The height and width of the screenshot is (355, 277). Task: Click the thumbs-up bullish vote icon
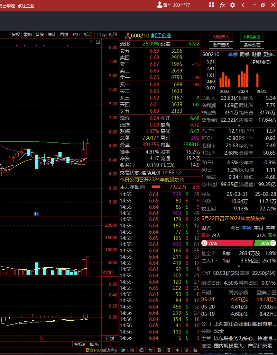pyautogui.click(x=204, y=243)
